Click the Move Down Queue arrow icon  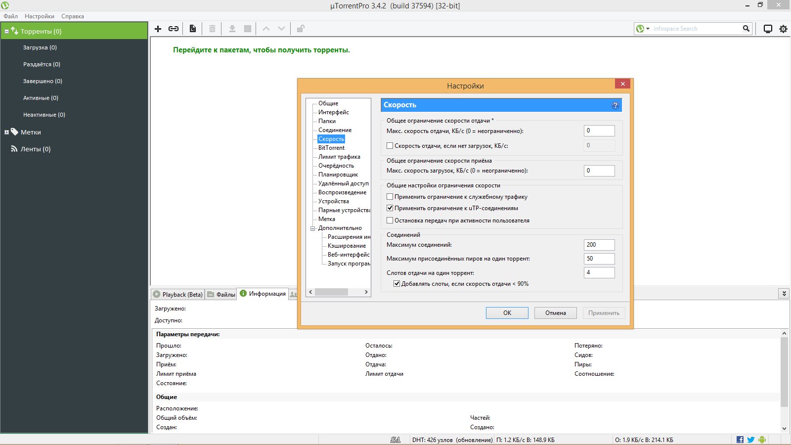click(x=281, y=29)
